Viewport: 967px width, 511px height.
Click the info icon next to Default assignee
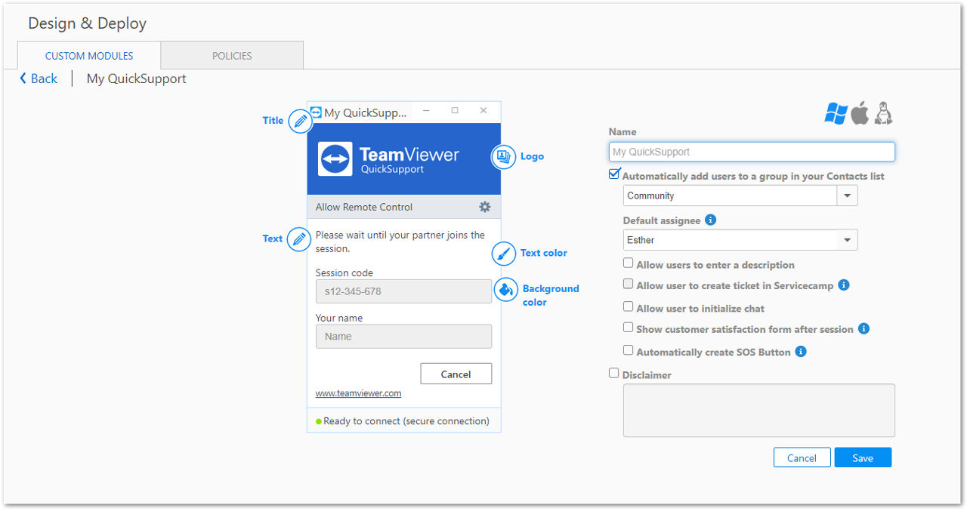(x=710, y=220)
